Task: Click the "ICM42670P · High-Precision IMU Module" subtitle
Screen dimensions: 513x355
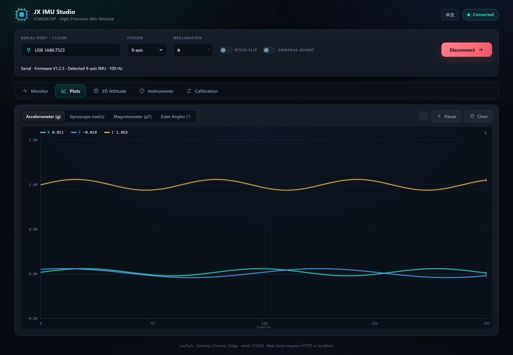Action: click(74, 19)
